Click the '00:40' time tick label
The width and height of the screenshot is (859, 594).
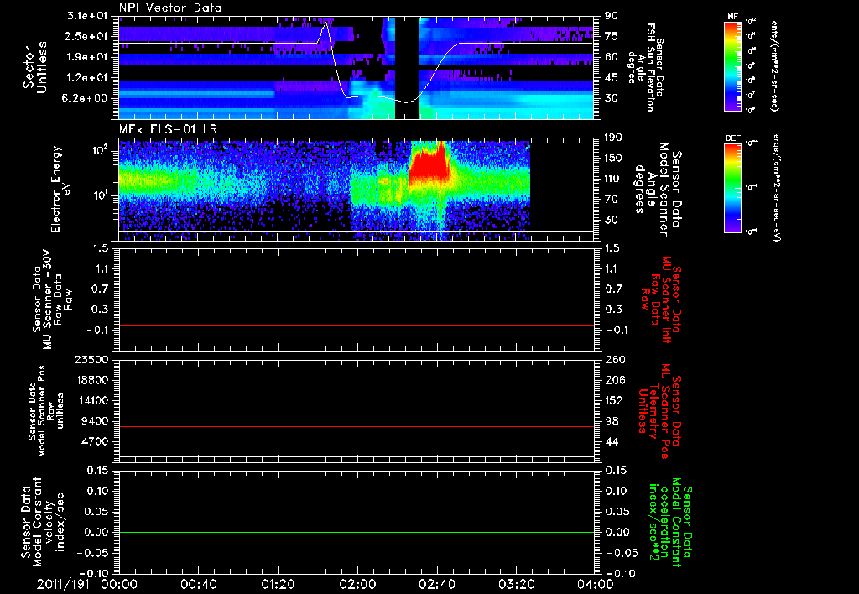pyautogui.click(x=198, y=584)
